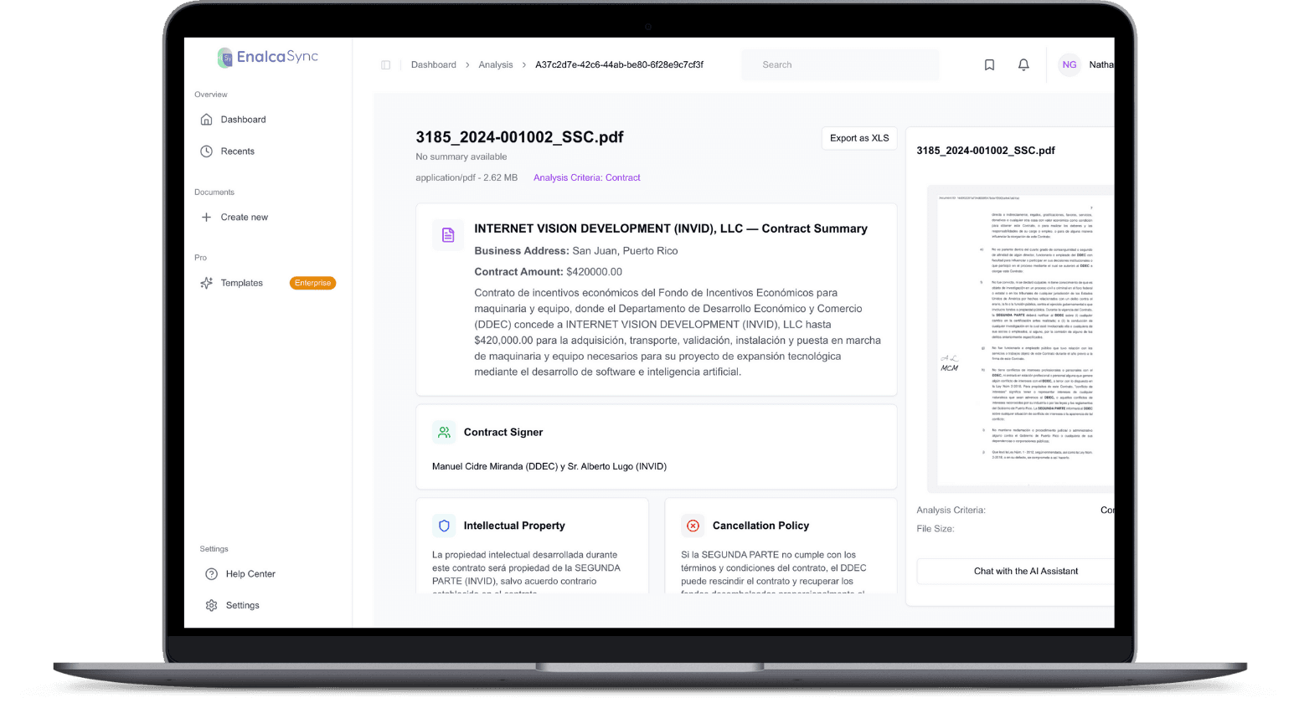Click the "No summary available" text
The width and height of the screenshot is (1299, 703).
pos(461,157)
